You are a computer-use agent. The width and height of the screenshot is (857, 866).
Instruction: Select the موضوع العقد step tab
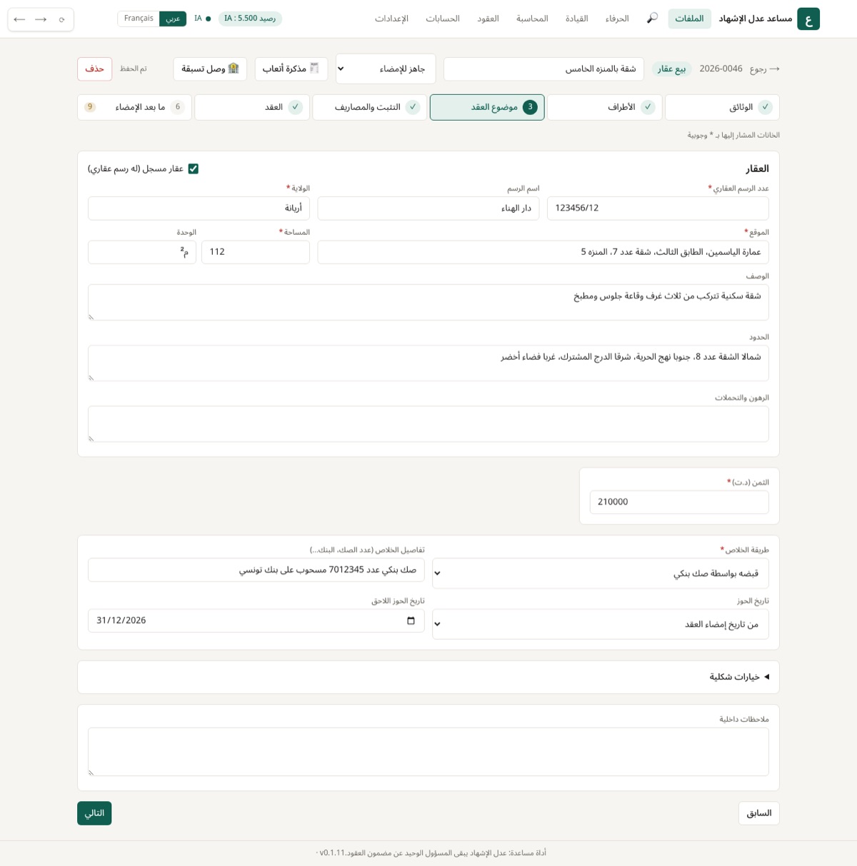point(487,107)
